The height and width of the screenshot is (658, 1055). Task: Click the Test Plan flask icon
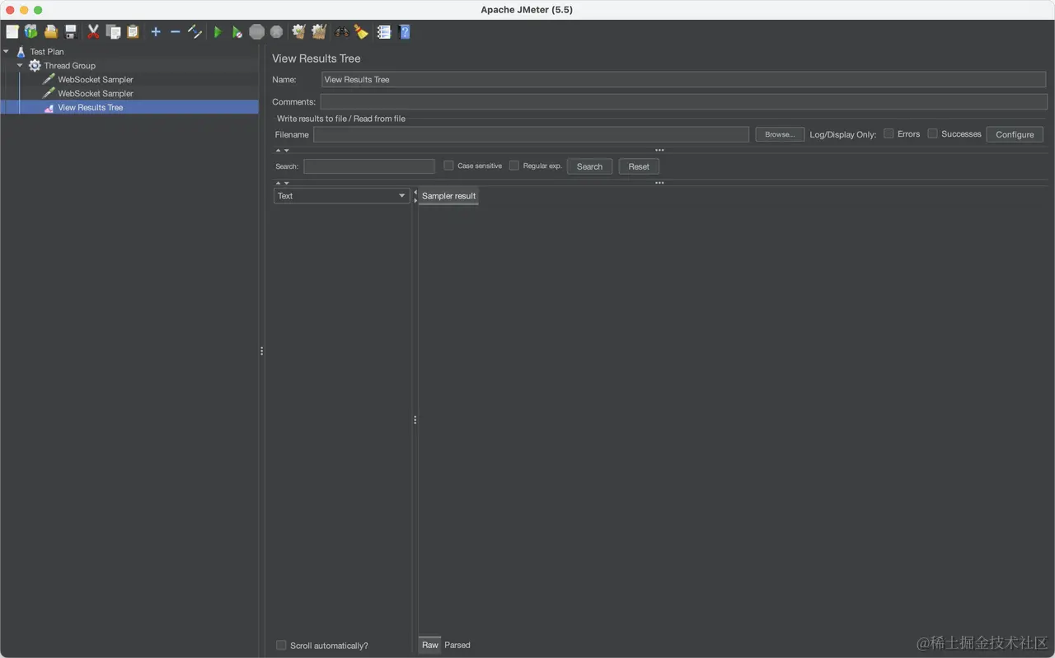tap(21, 51)
